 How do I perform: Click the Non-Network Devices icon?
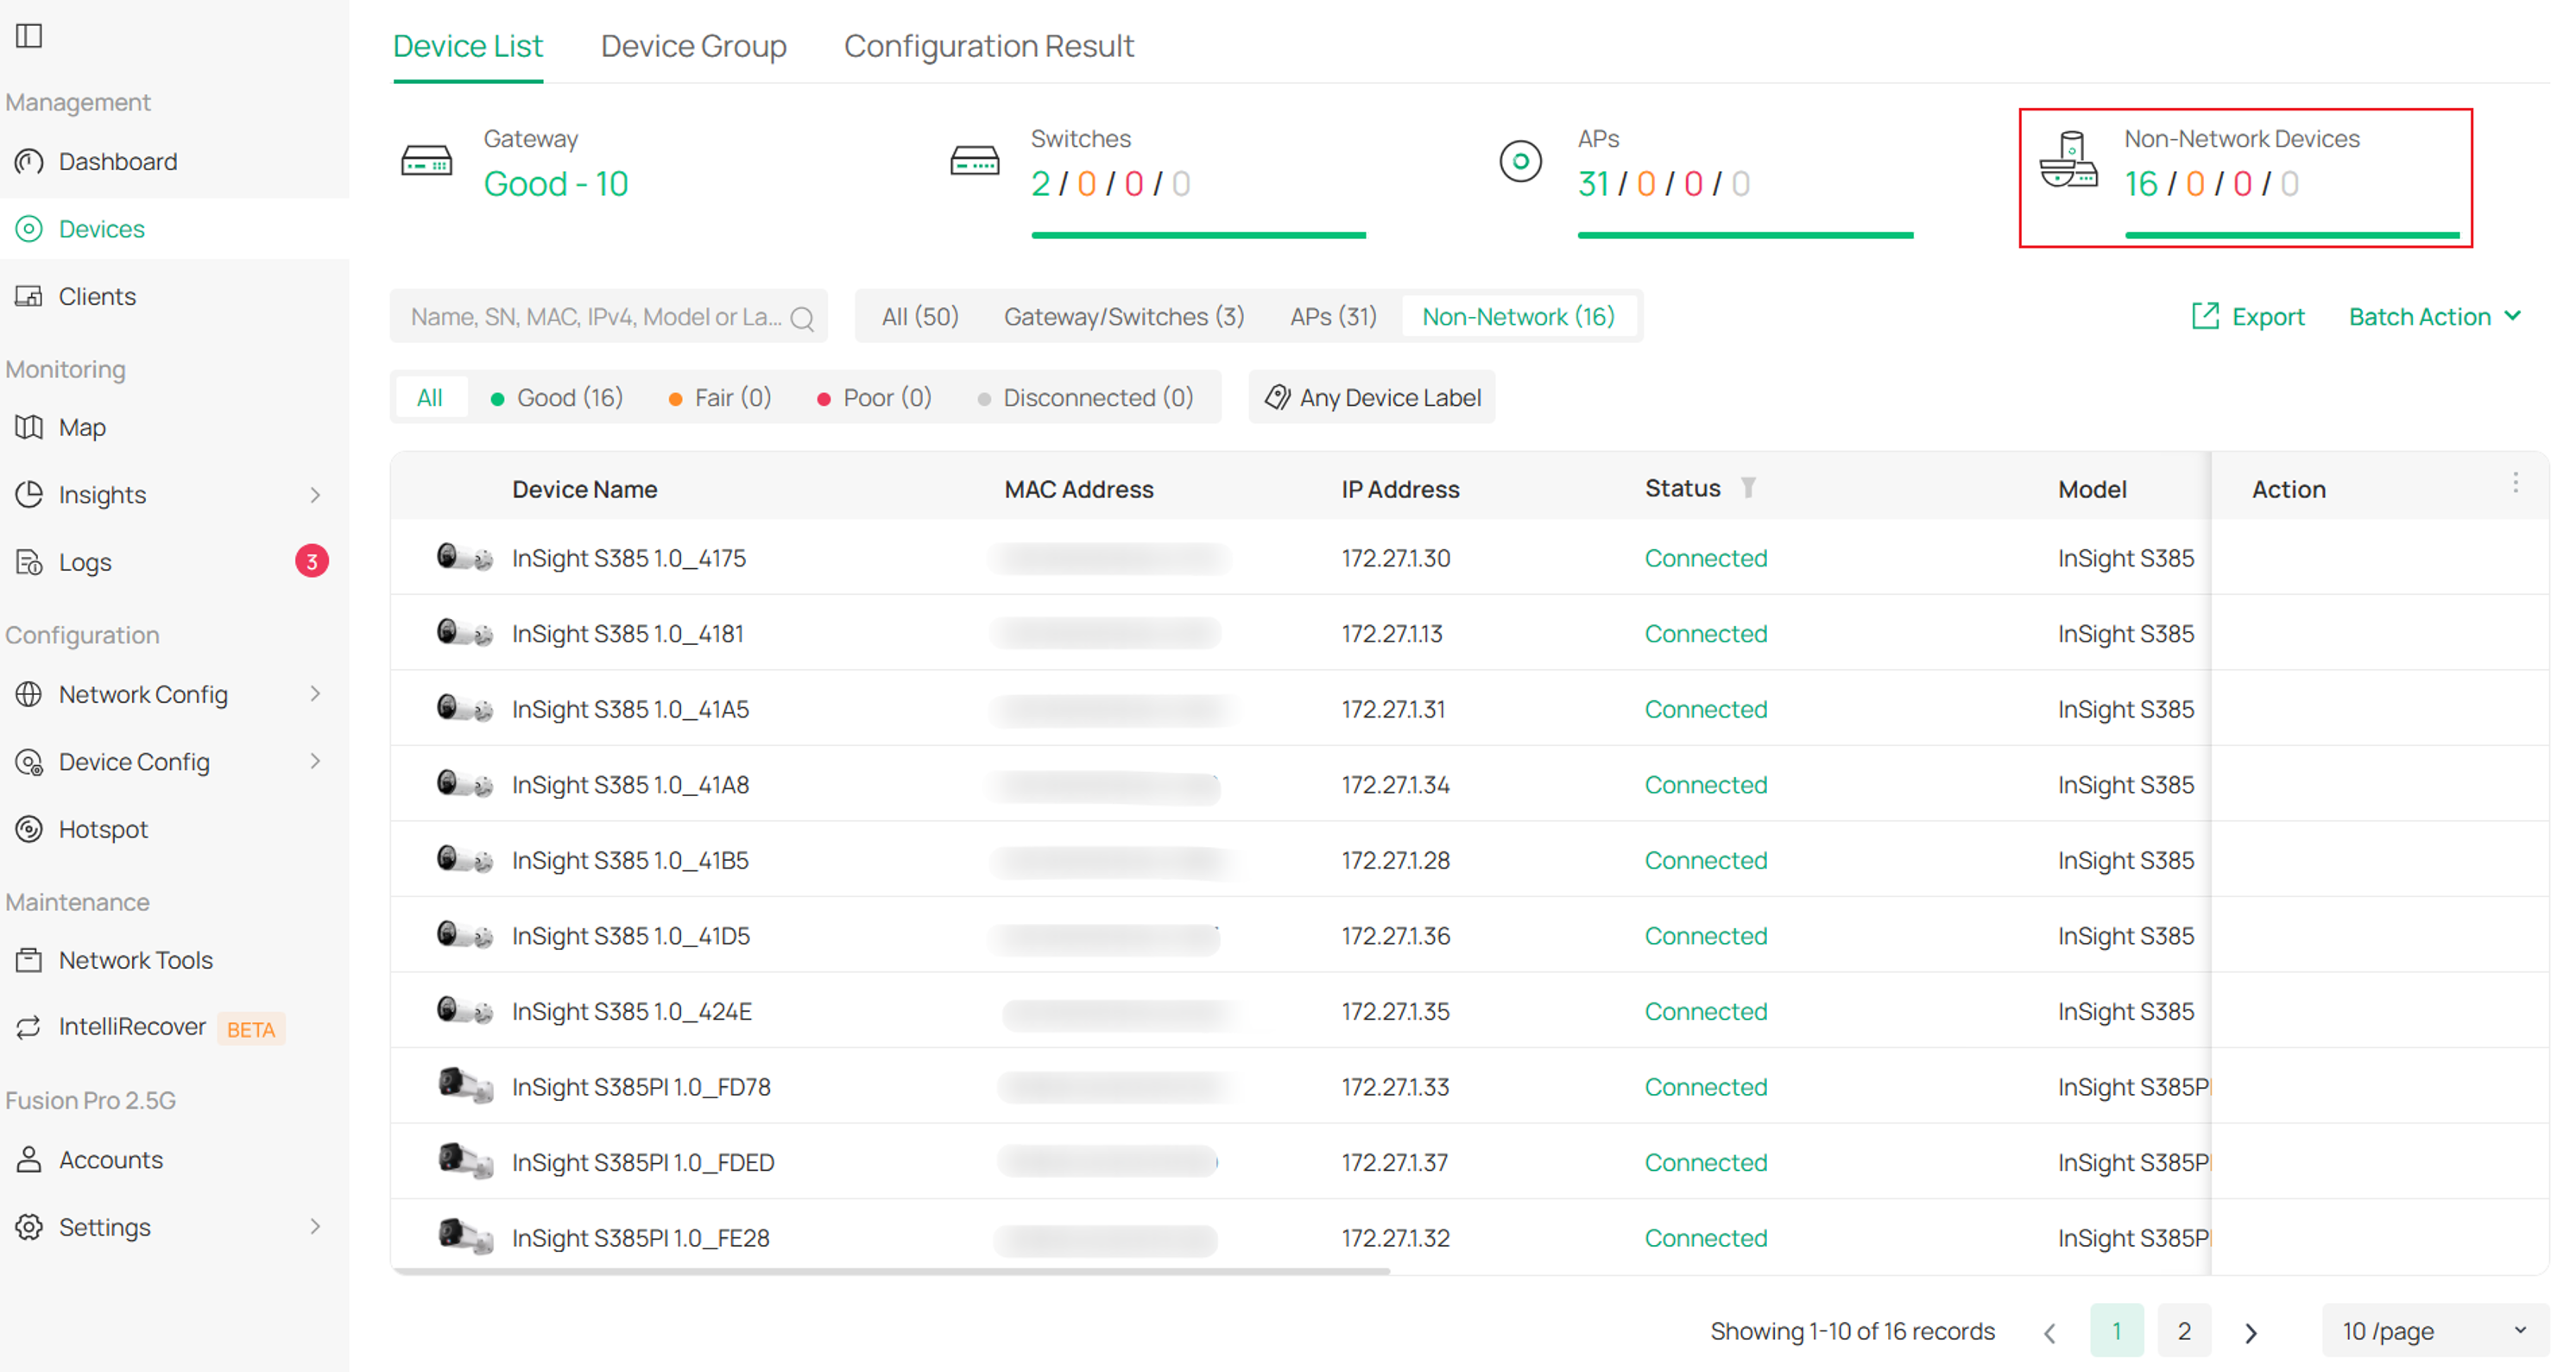click(x=2068, y=159)
